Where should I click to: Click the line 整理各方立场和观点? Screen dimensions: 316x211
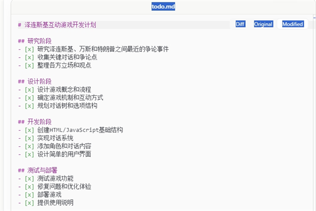(x=64, y=65)
